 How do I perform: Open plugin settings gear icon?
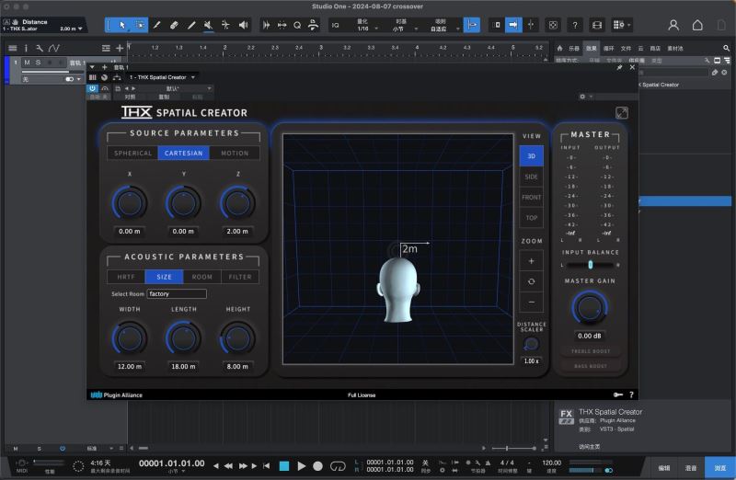582,97
